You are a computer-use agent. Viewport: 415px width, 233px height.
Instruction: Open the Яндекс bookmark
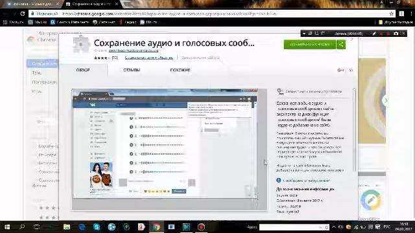point(128,22)
